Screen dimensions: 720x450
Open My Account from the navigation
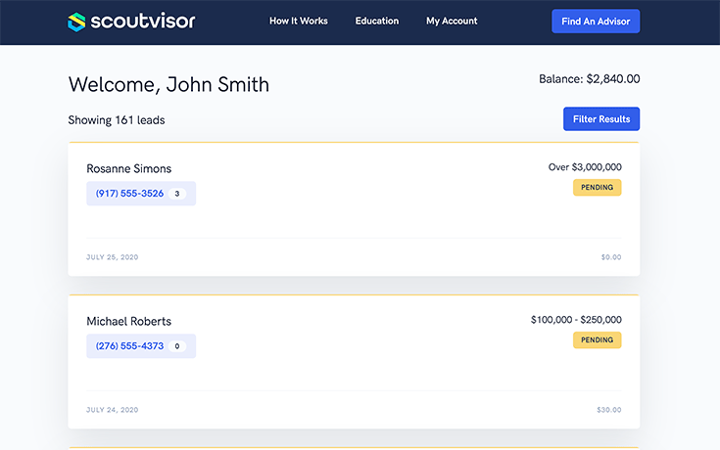tap(452, 21)
